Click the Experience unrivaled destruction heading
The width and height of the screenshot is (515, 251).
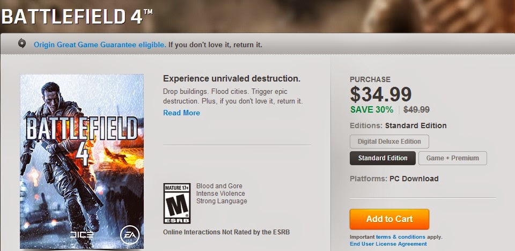tap(231, 78)
